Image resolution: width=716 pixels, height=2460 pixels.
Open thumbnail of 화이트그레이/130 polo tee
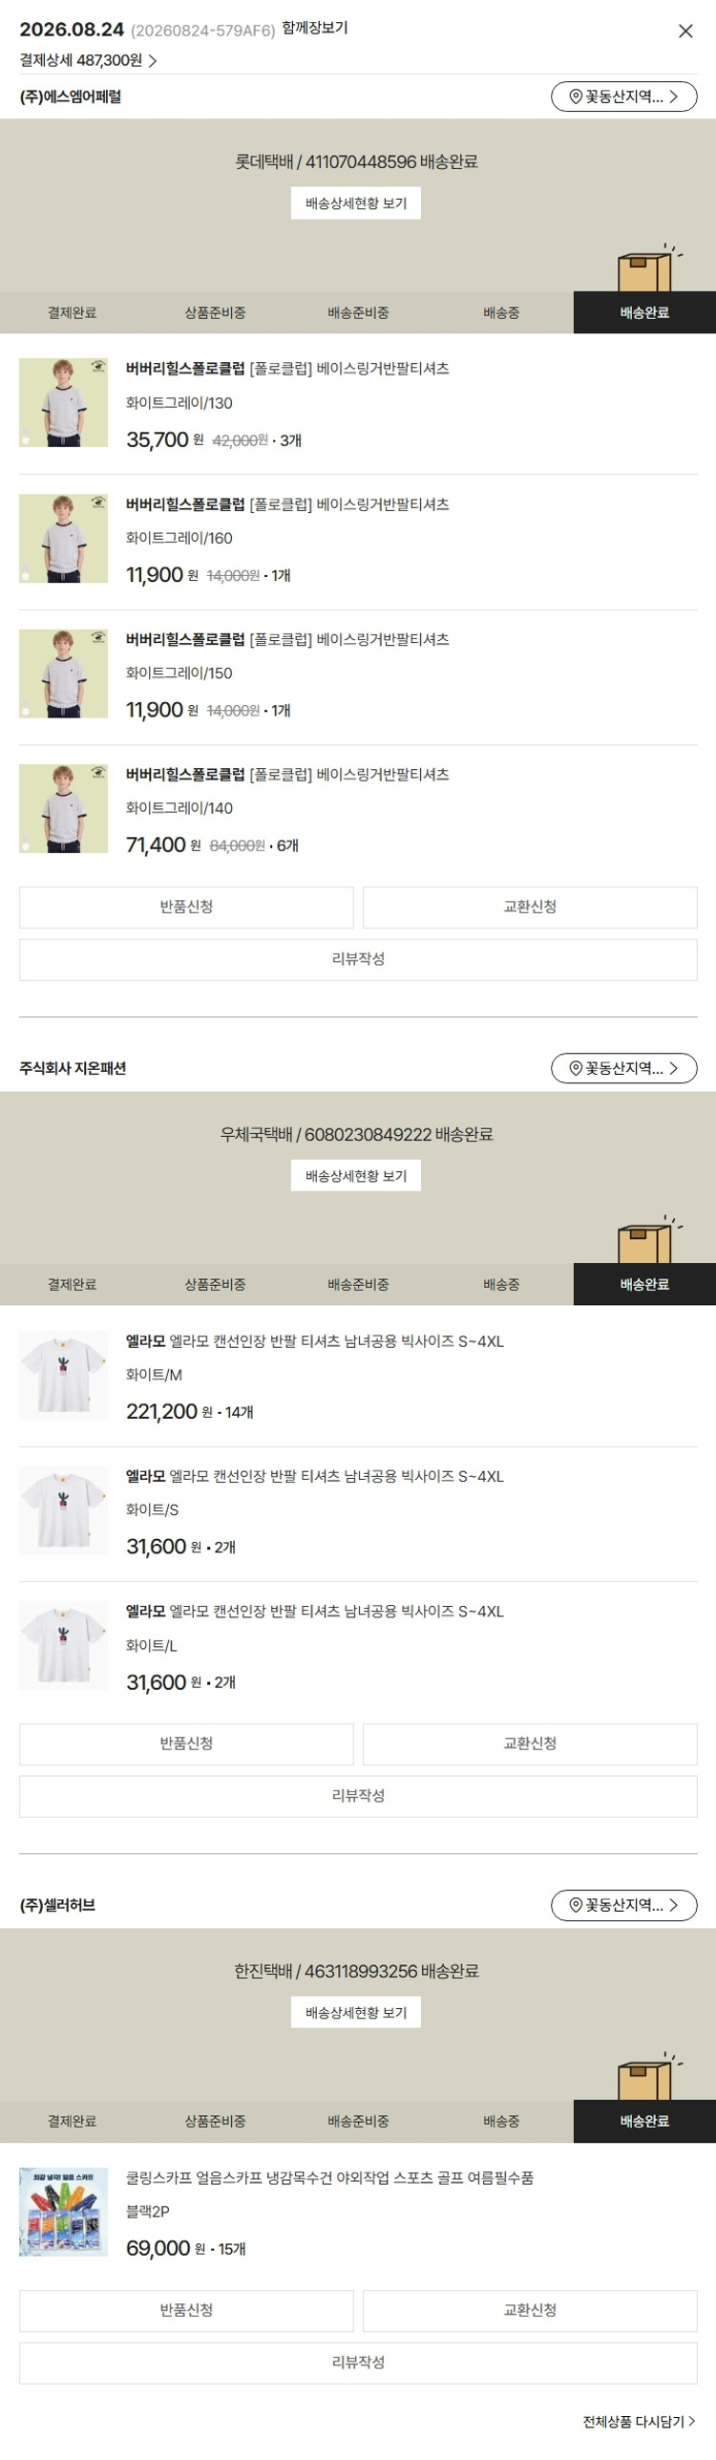63,403
